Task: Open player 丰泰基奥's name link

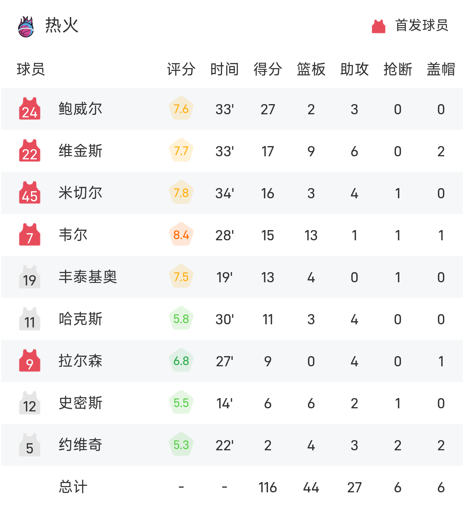Action: pyautogui.click(x=88, y=277)
